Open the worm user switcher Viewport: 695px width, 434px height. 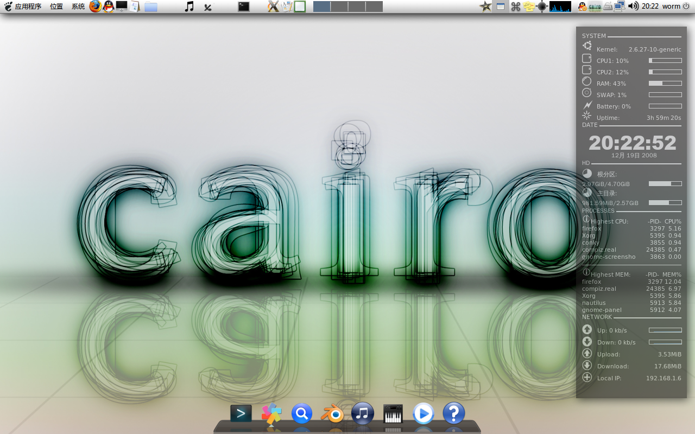(671, 7)
